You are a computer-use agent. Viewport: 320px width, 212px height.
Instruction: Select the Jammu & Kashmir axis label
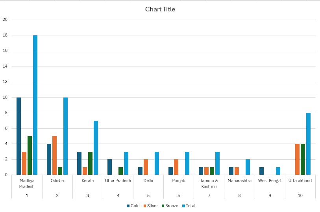(209, 183)
